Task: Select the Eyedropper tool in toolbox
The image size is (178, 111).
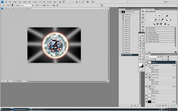Action: tap(143, 41)
